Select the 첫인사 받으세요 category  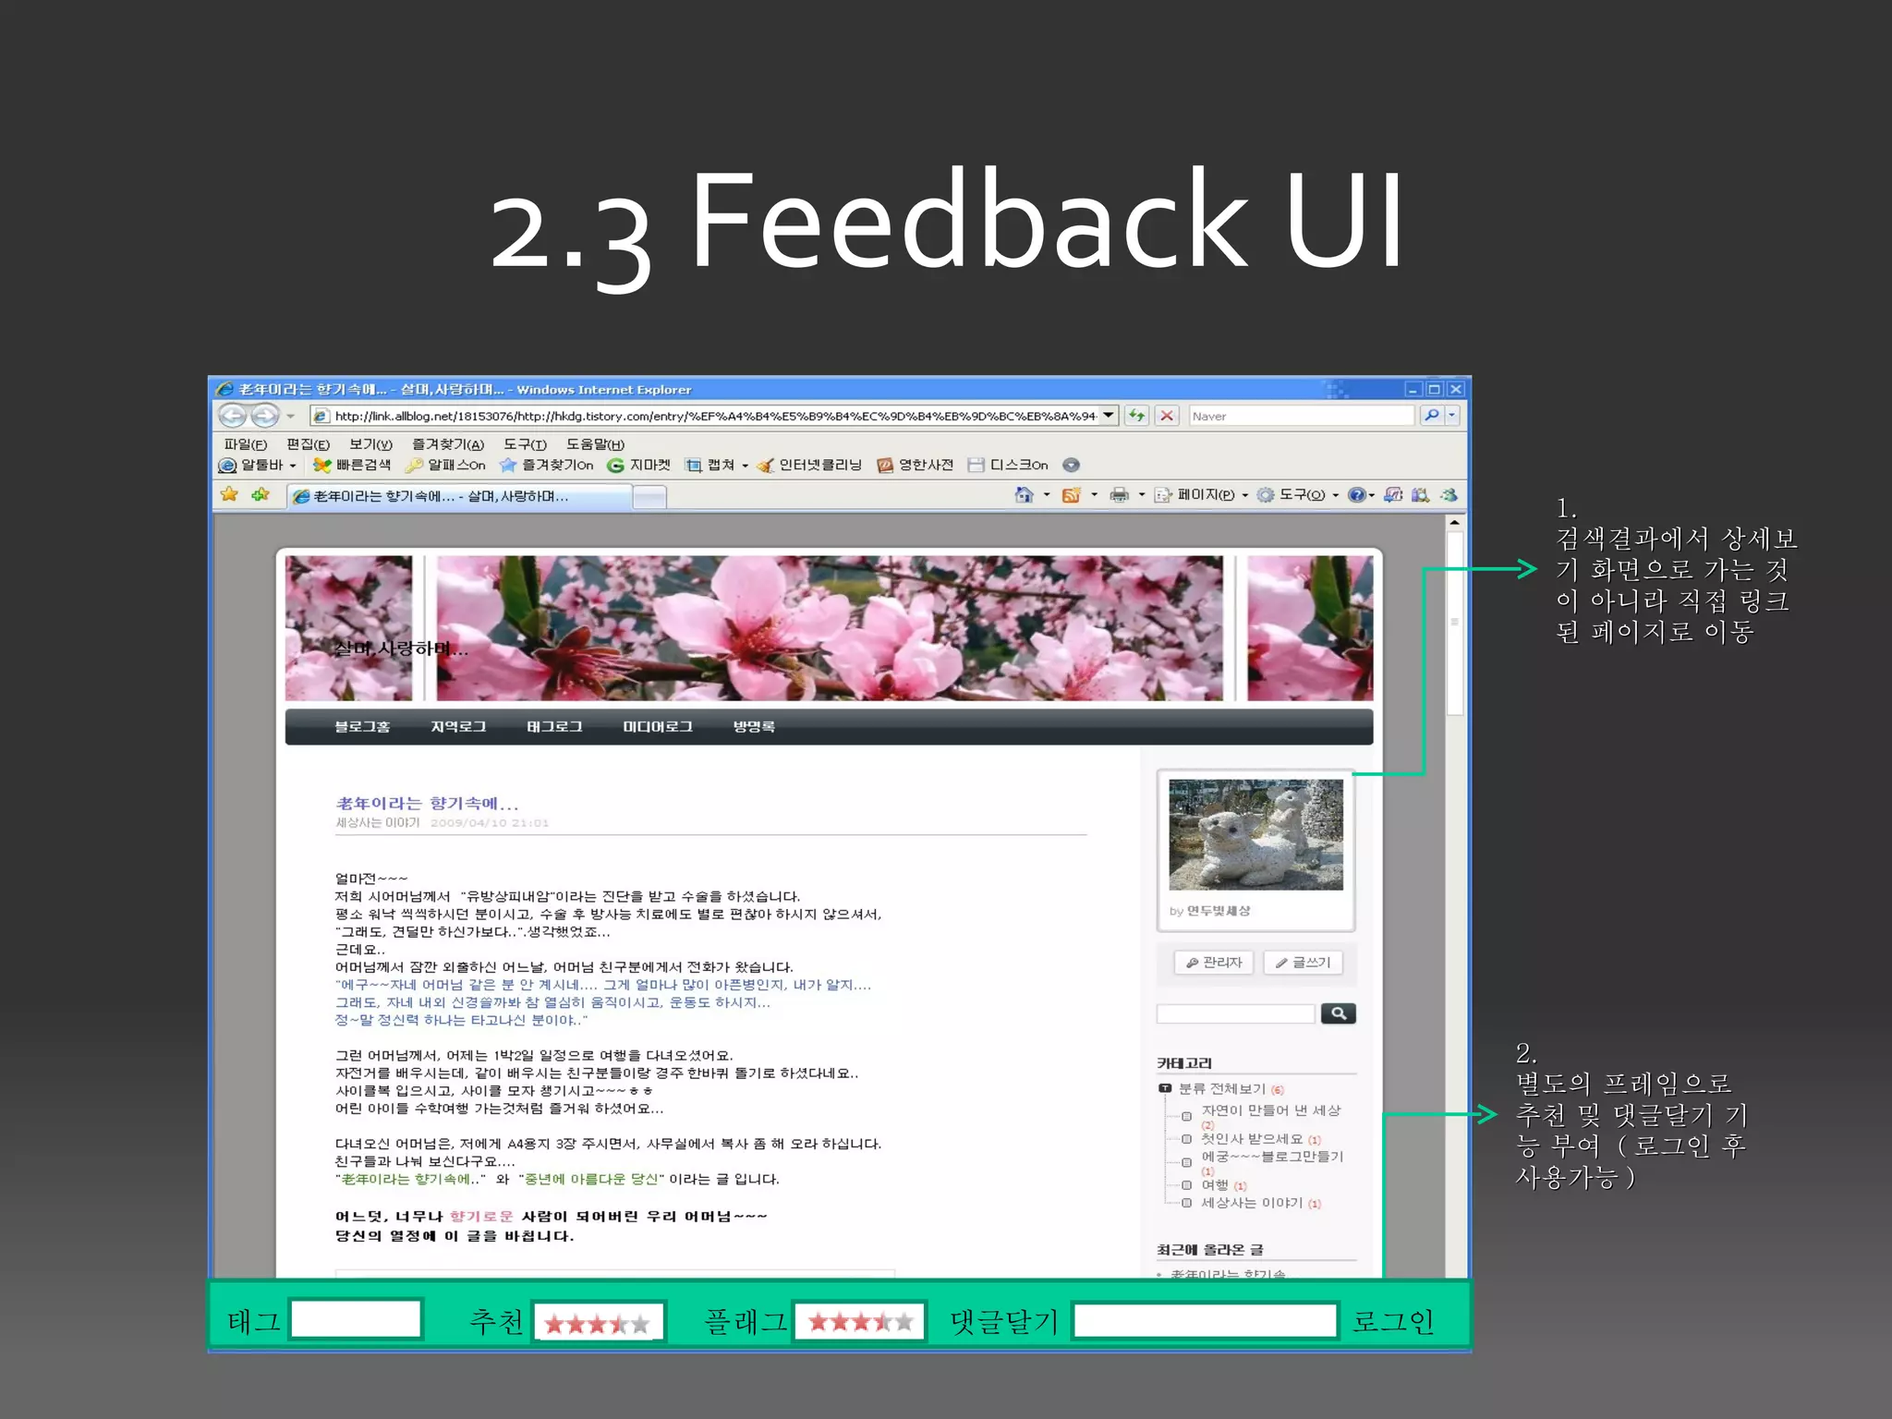point(1252,1139)
